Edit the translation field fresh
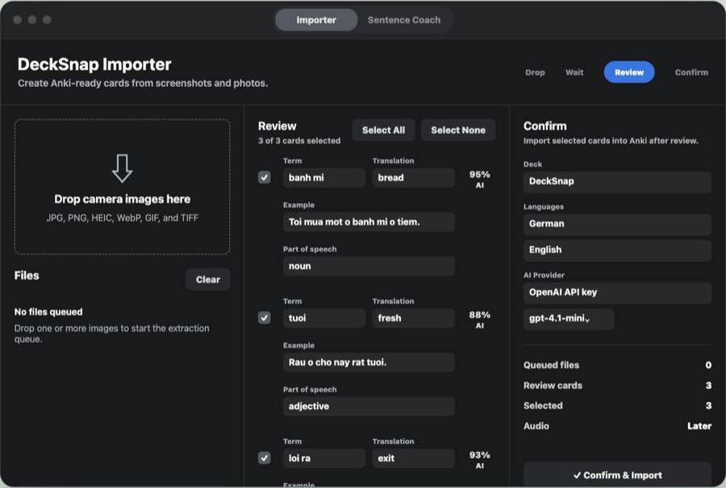The width and height of the screenshot is (726, 488). click(414, 318)
